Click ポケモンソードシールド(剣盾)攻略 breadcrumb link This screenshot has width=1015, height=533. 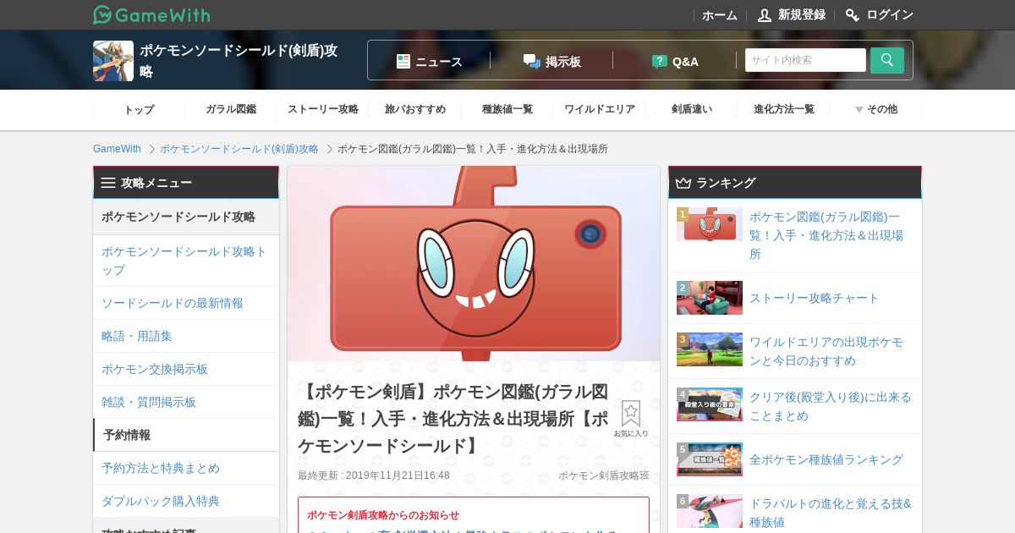(239, 149)
